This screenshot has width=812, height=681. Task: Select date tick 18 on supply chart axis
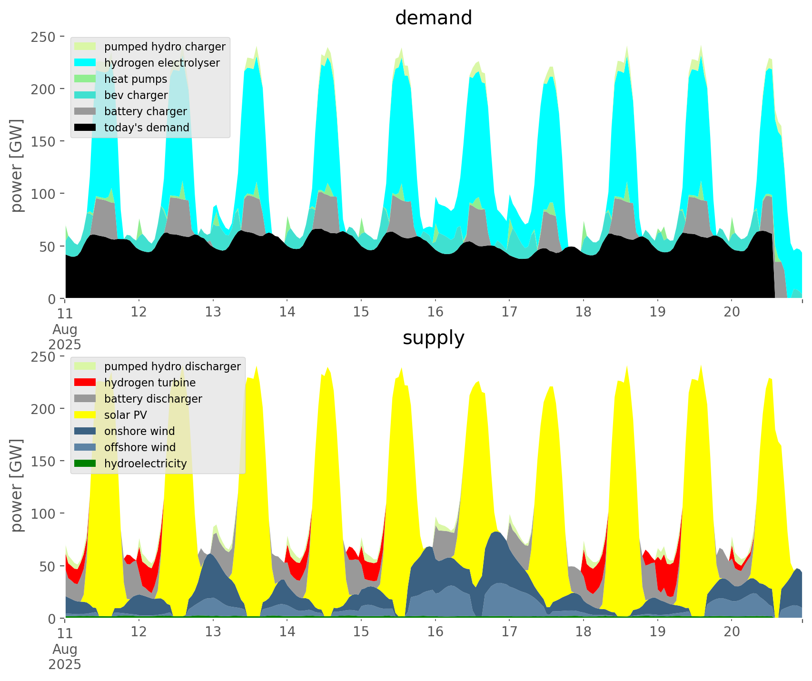(583, 632)
